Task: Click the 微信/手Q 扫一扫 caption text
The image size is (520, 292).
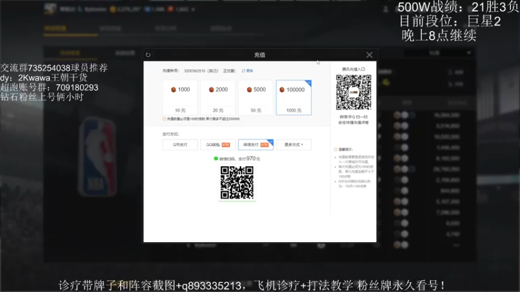Action: coord(354,117)
